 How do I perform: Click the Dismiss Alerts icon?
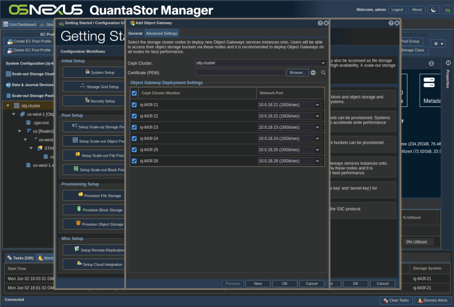(x=420, y=300)
